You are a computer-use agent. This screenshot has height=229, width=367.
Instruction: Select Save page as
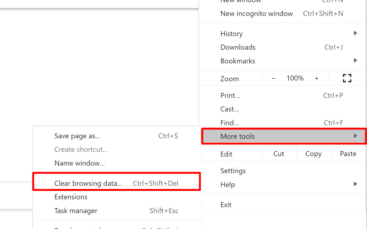pos(77,136)
